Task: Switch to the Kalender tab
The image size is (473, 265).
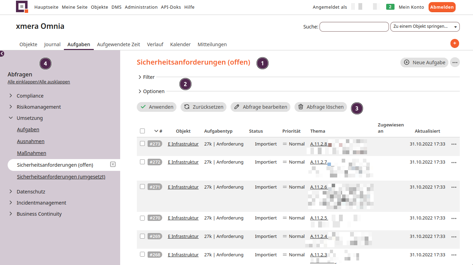Action: [180, 44]
